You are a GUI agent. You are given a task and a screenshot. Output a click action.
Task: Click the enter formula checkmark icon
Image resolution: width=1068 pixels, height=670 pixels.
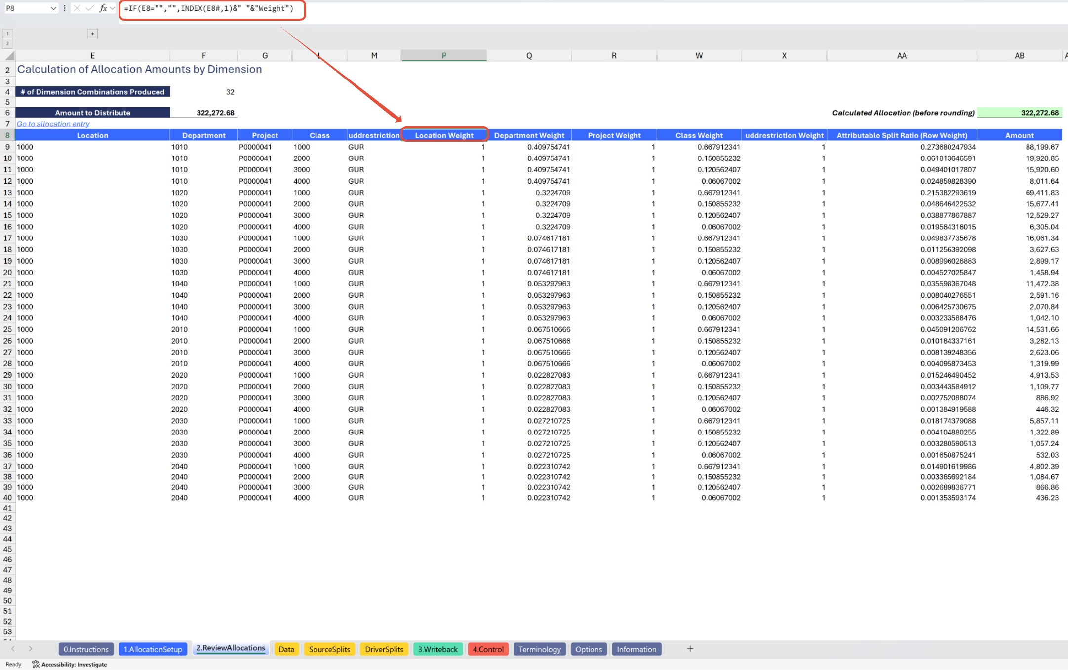(x=89, y=8)
